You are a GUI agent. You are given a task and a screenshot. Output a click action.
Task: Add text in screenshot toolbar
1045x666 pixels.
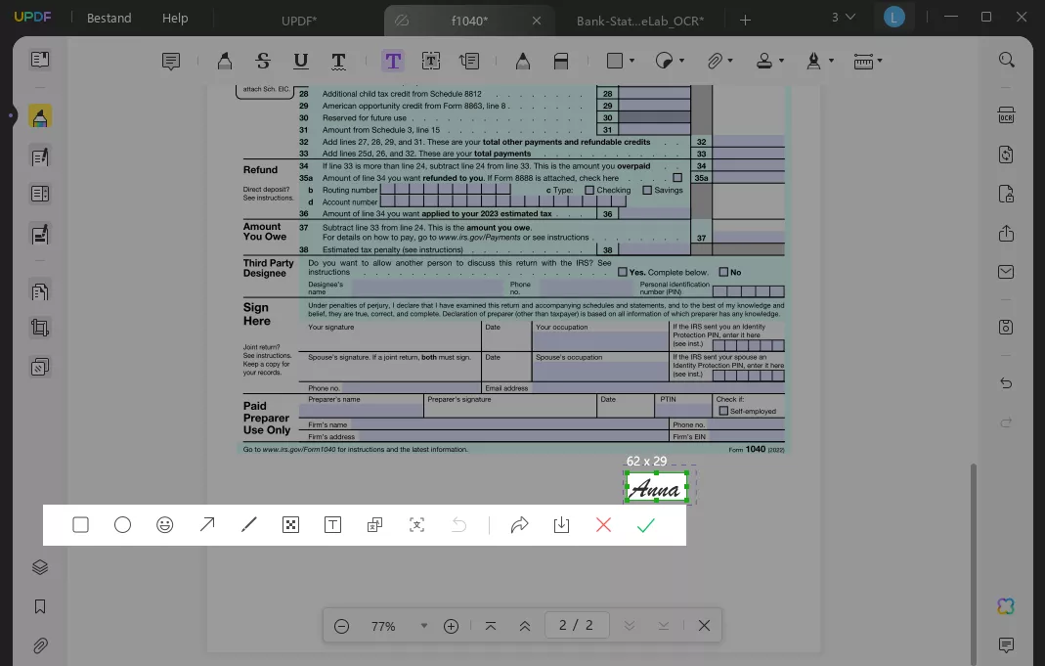pos(332,525)
